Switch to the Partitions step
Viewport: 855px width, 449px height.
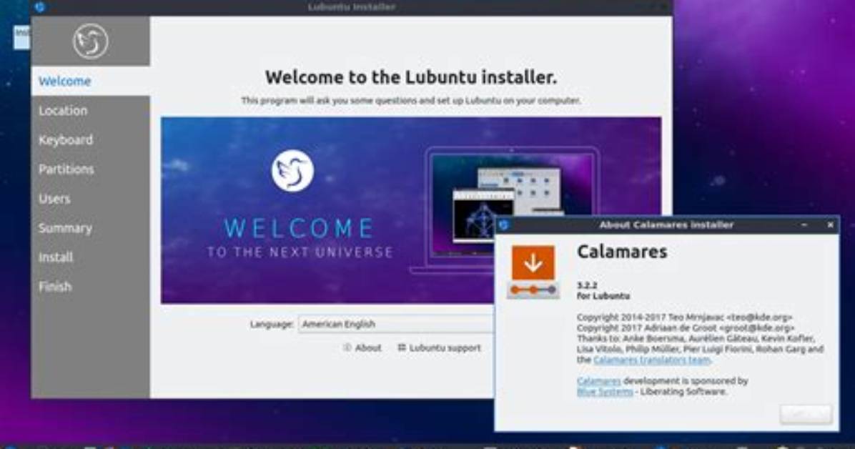[91, 169]
